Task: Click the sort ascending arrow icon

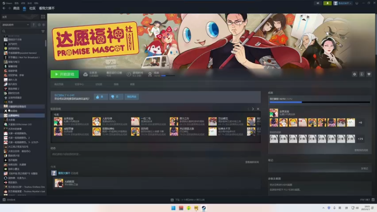Action: click(x=33, y=25)
